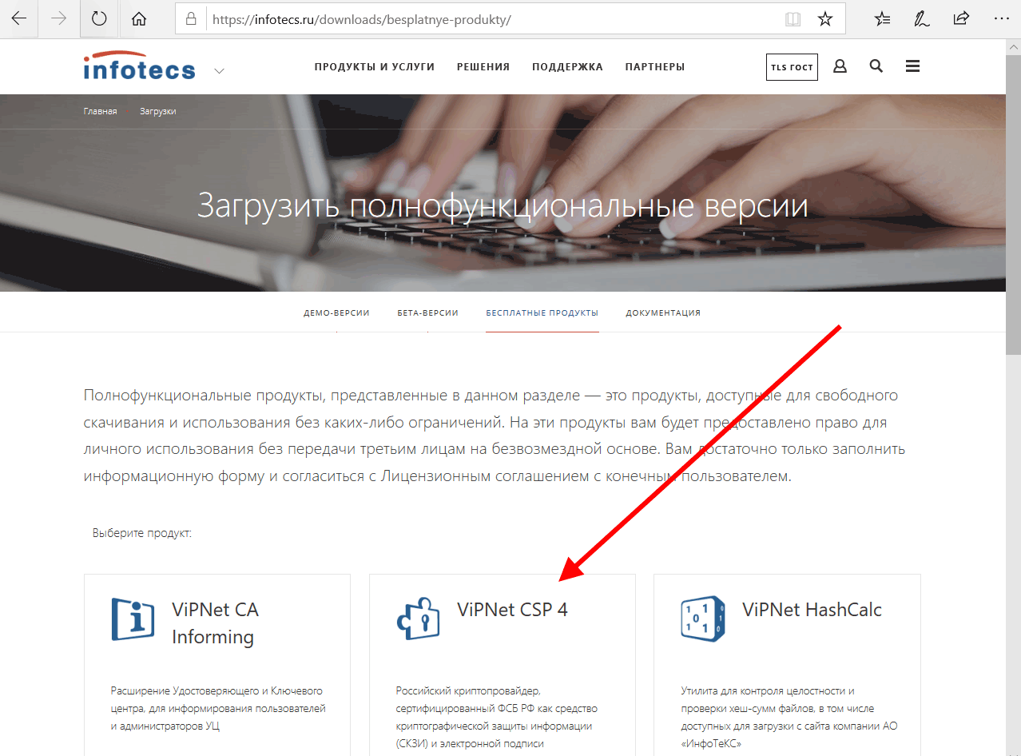Open the browser Settings and more ellipsis
The image size is (1021, 756).
point(1001,18)
